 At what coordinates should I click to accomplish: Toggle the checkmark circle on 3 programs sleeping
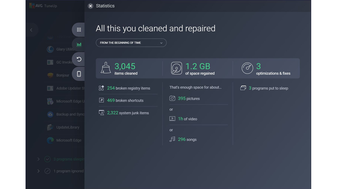tap(47, 159)
